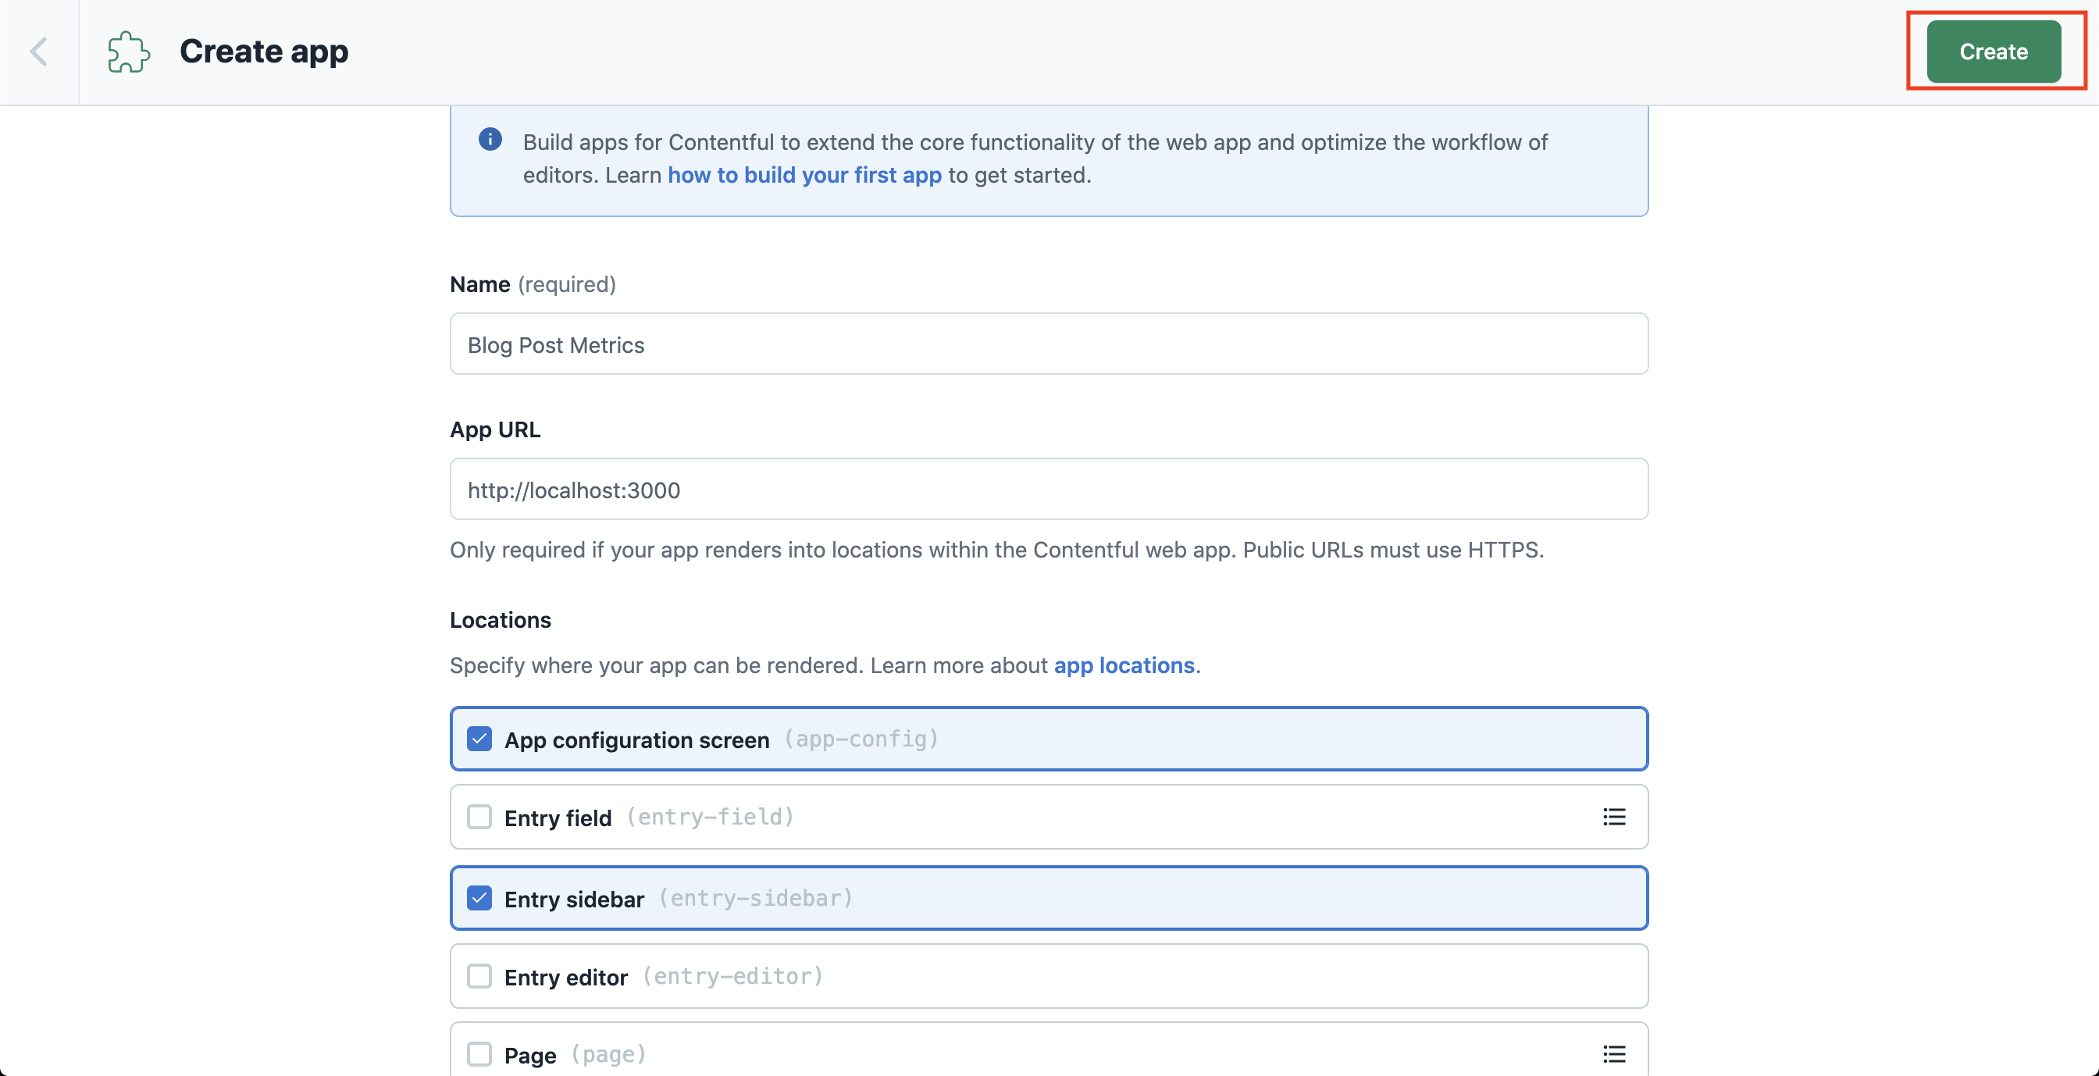Check the Entry editor checkbox
The image size is (2099, 1076).
479,976
